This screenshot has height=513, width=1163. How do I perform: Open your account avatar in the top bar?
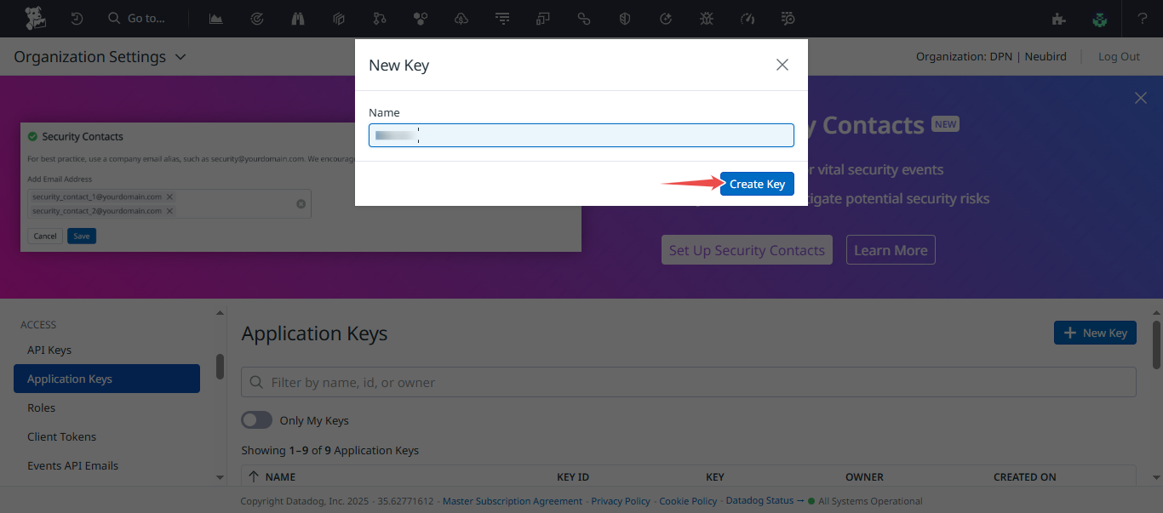pyautogui.click(x=1099, y=18)
